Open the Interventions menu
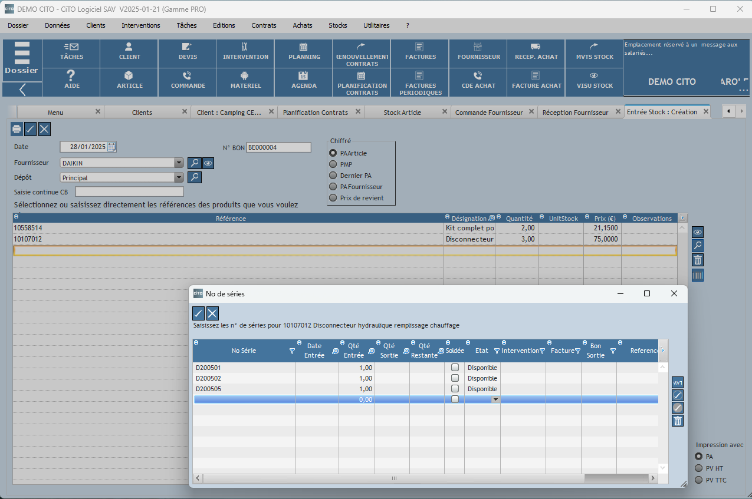Viewport: 752px width, 499px height. [x=141, y=25]
